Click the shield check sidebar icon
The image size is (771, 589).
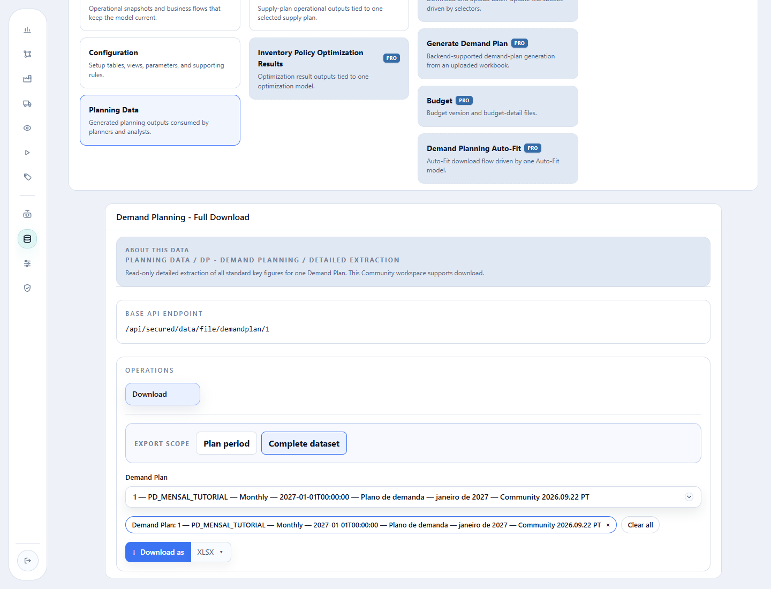pos(27,288)
